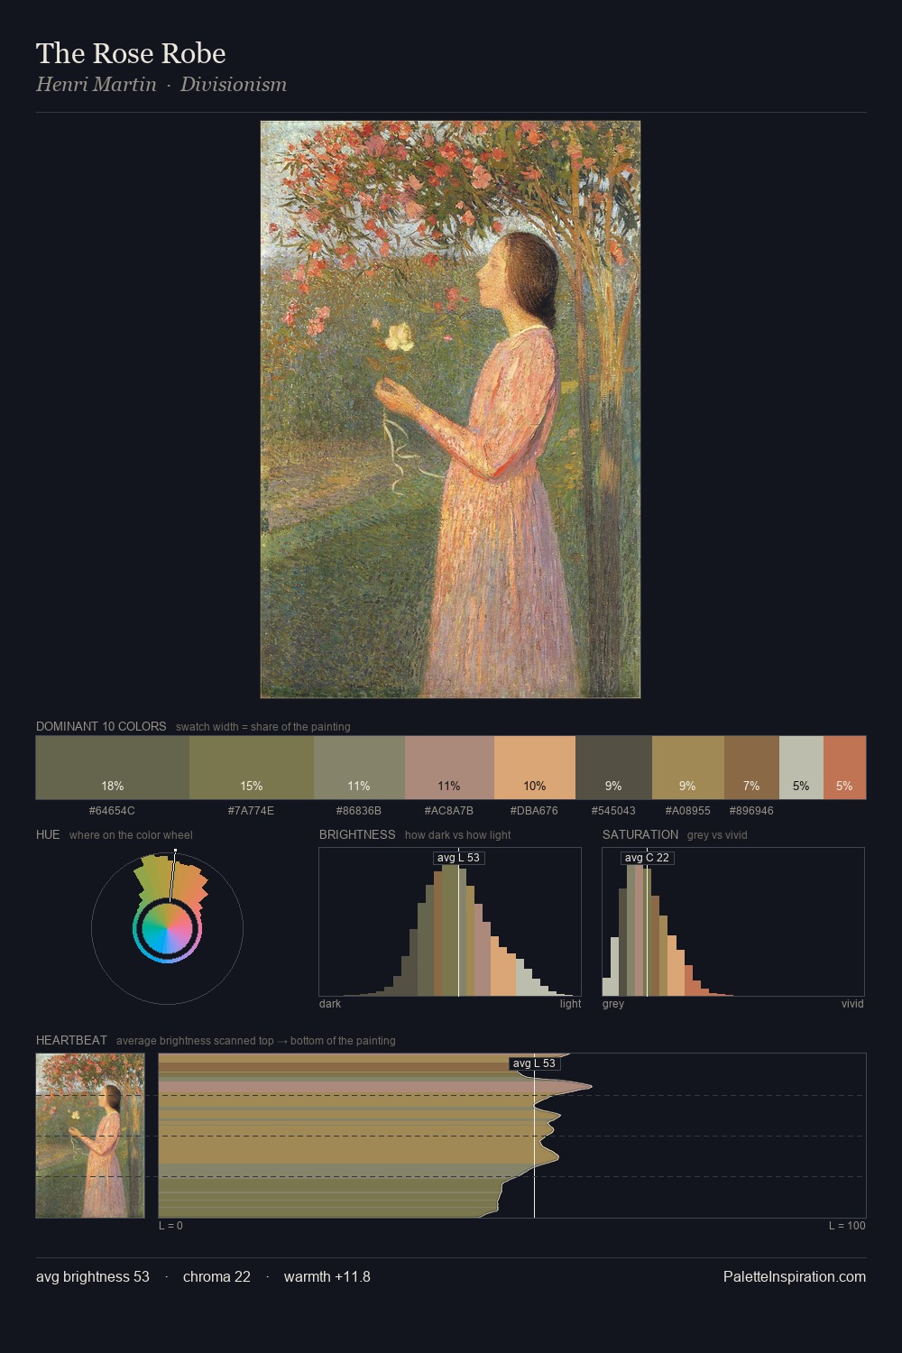902x1353 pixels.
Task: Click the warmth +11.8 footer stat
Action: [327, 1276]
